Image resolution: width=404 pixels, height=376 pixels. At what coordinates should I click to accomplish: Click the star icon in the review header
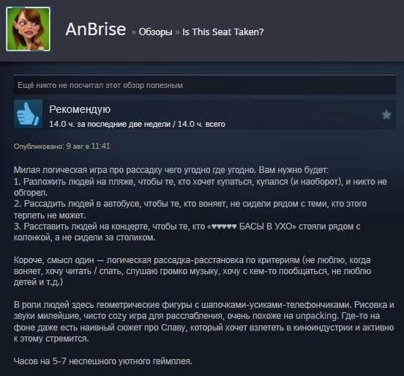click(x=386, y=114)
